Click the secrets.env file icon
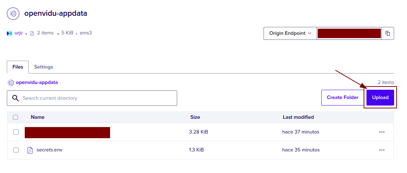 (30, 150)
